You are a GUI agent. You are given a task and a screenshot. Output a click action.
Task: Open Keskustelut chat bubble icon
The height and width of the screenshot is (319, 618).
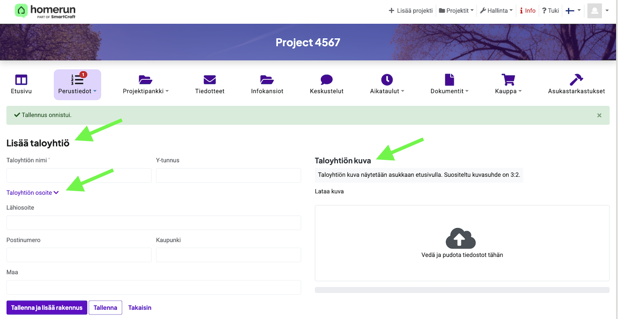coord(327,80)
